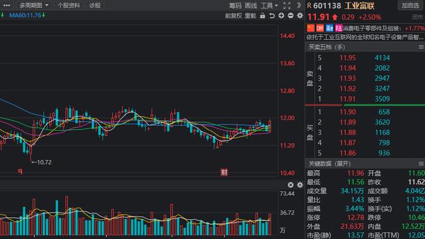Expand the 关键数据 (展开) section
This screenshot has height=239, width=425.
(329, 164)
